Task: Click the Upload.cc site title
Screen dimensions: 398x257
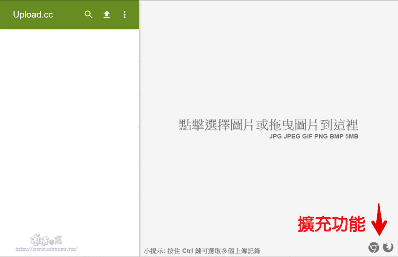Action: pos(33,15)
